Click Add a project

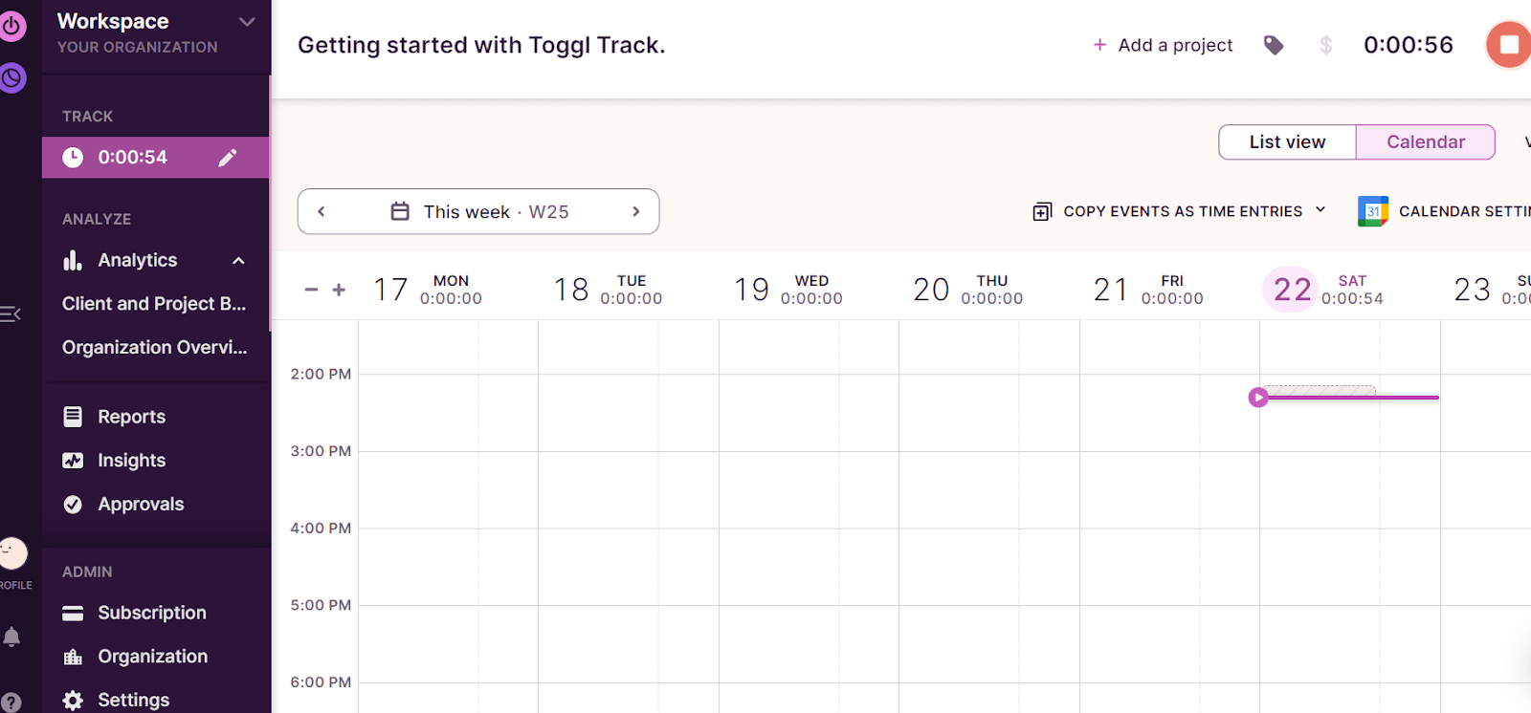click(x=1163, y=44)
